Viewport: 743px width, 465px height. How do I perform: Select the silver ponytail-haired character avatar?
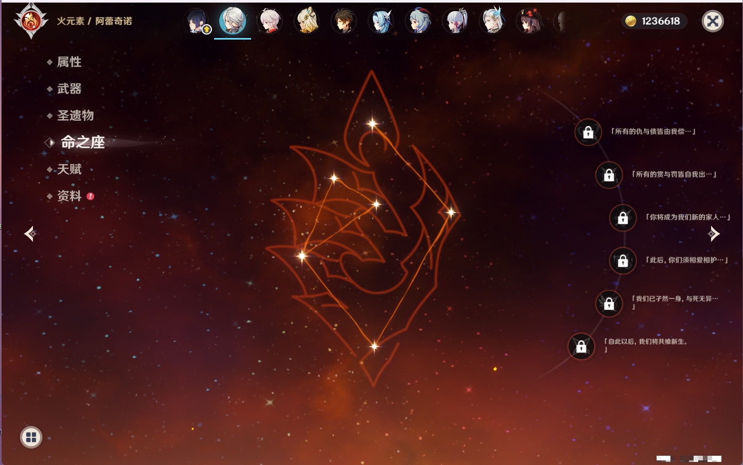[456, 21]
